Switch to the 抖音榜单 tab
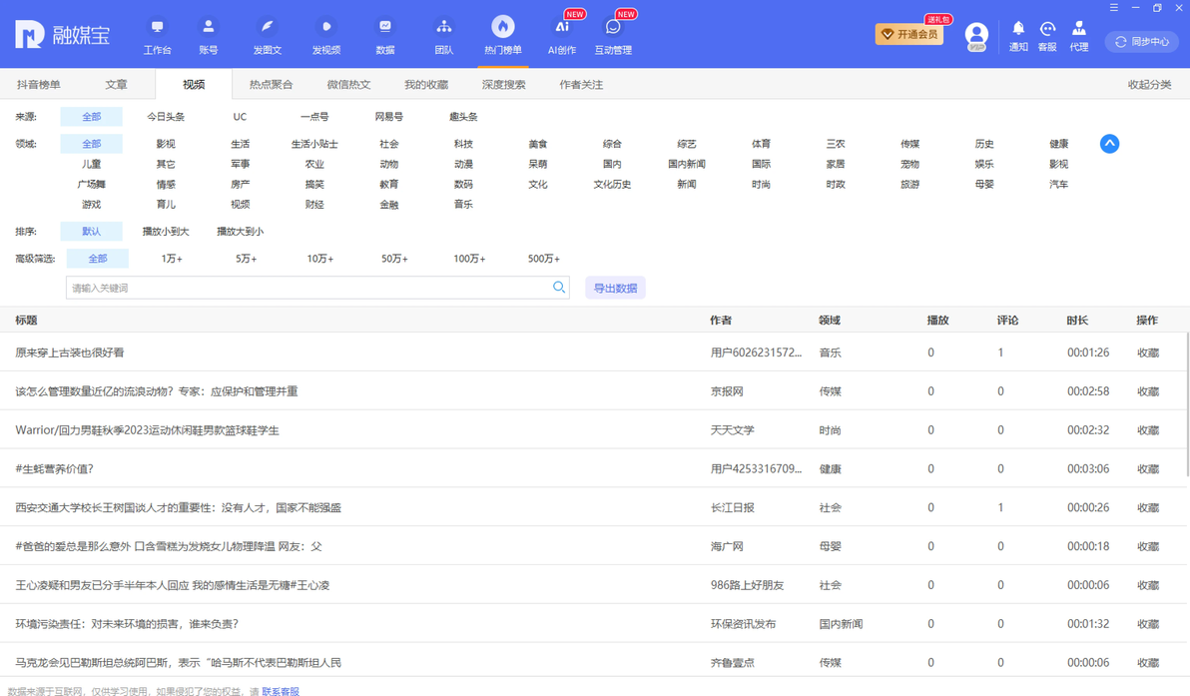Image resolution: width=1190 pixels, height=696 pixels. (39, 85)
